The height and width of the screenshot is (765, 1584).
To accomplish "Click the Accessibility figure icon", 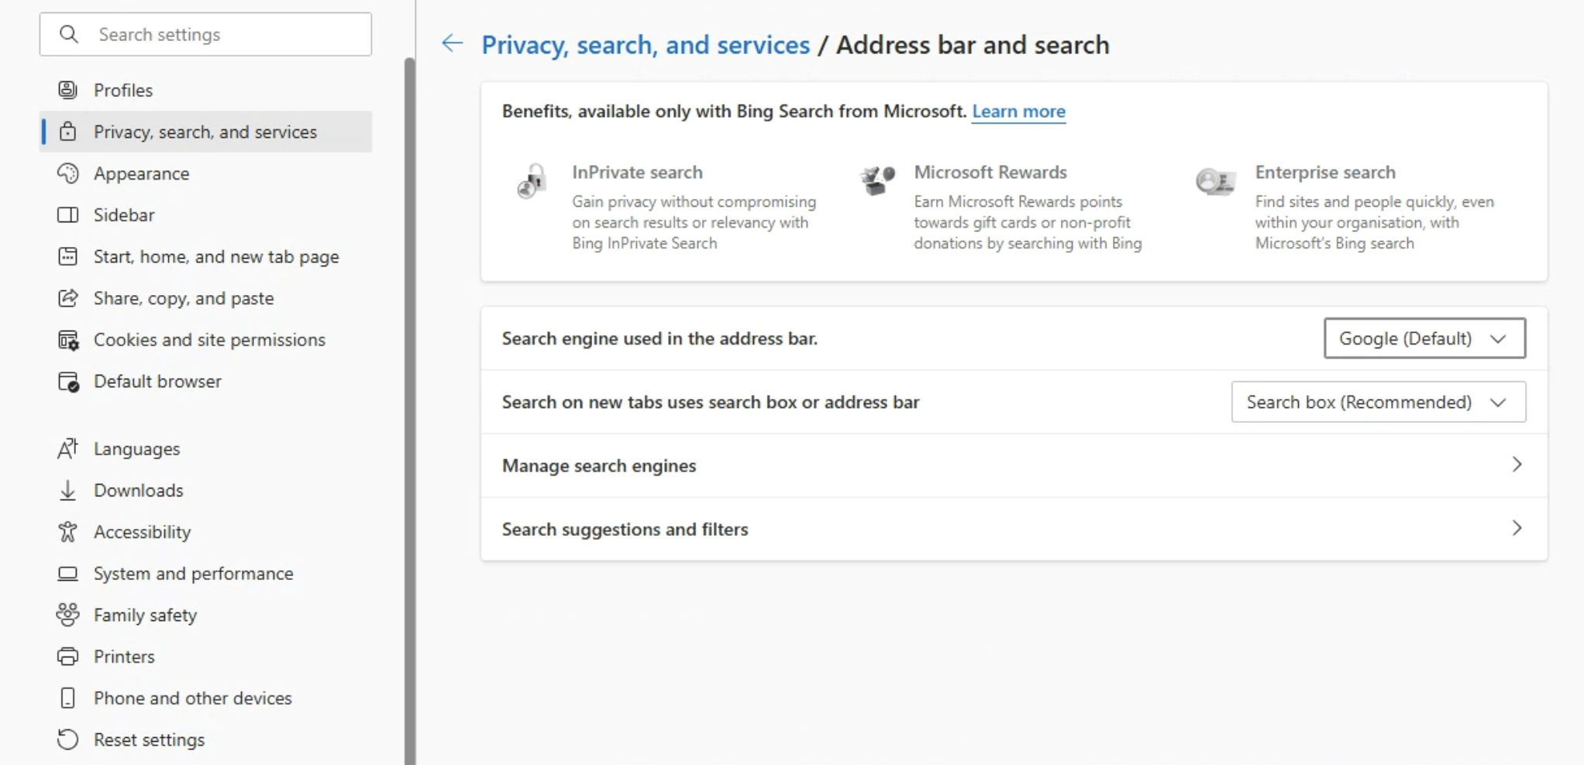I will pos(68,532).
